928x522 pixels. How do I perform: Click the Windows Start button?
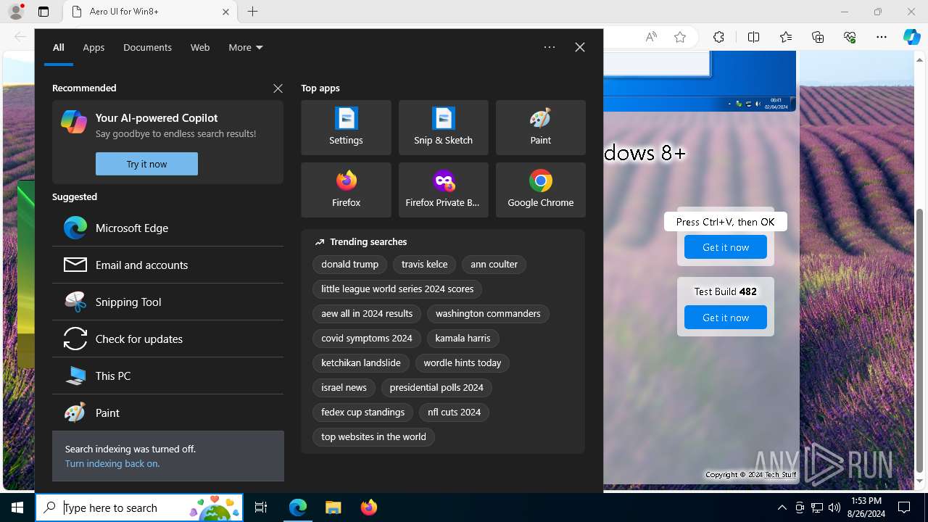17,507
